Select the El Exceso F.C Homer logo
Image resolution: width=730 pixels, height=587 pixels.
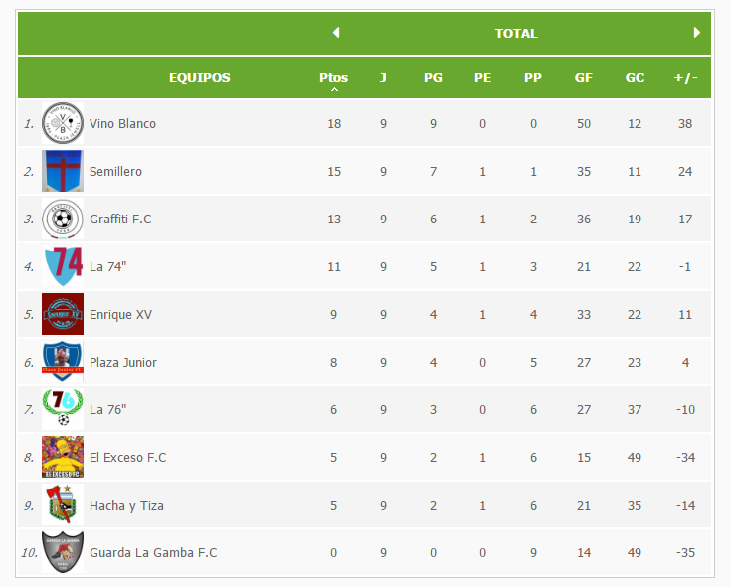pos(63,457)
